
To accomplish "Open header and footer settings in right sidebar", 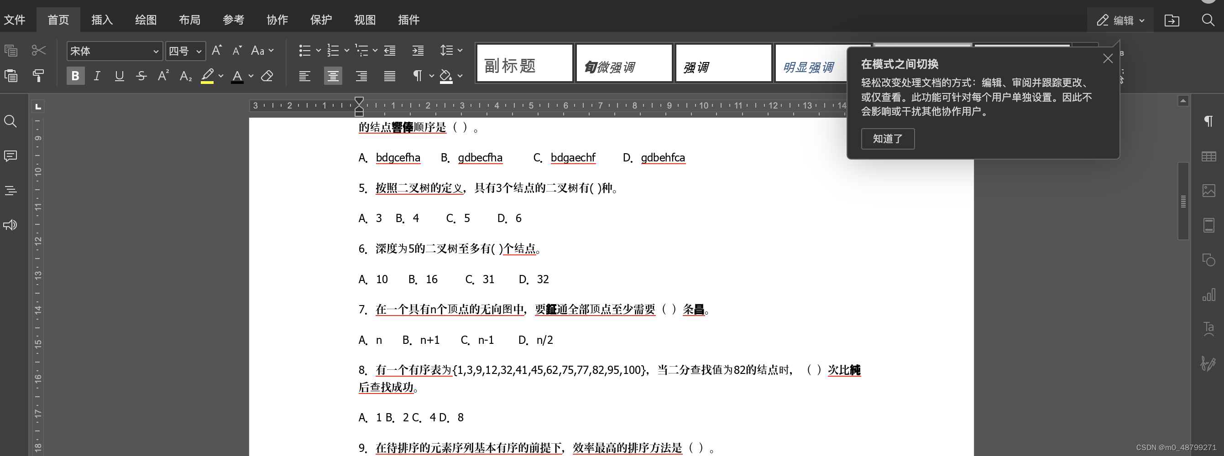I will 1208,225.
